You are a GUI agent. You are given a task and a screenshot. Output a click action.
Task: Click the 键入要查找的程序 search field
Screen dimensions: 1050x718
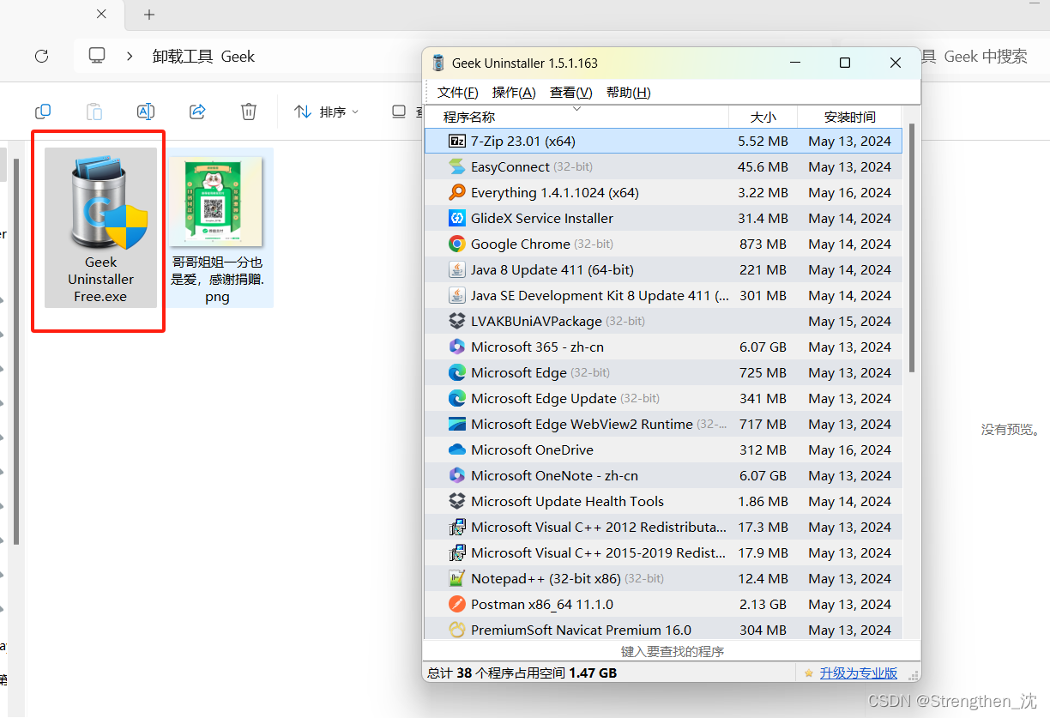click(672, 651)
